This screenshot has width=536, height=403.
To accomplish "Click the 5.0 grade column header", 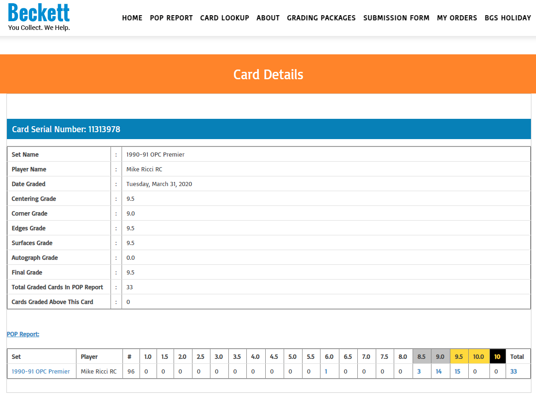I will coord(292,356).
